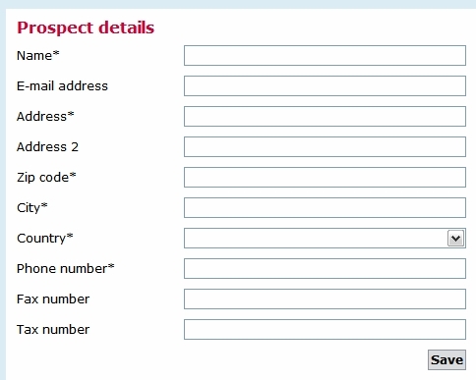
Task: Place cursor in the Zip code field
Action: (325, 178)
